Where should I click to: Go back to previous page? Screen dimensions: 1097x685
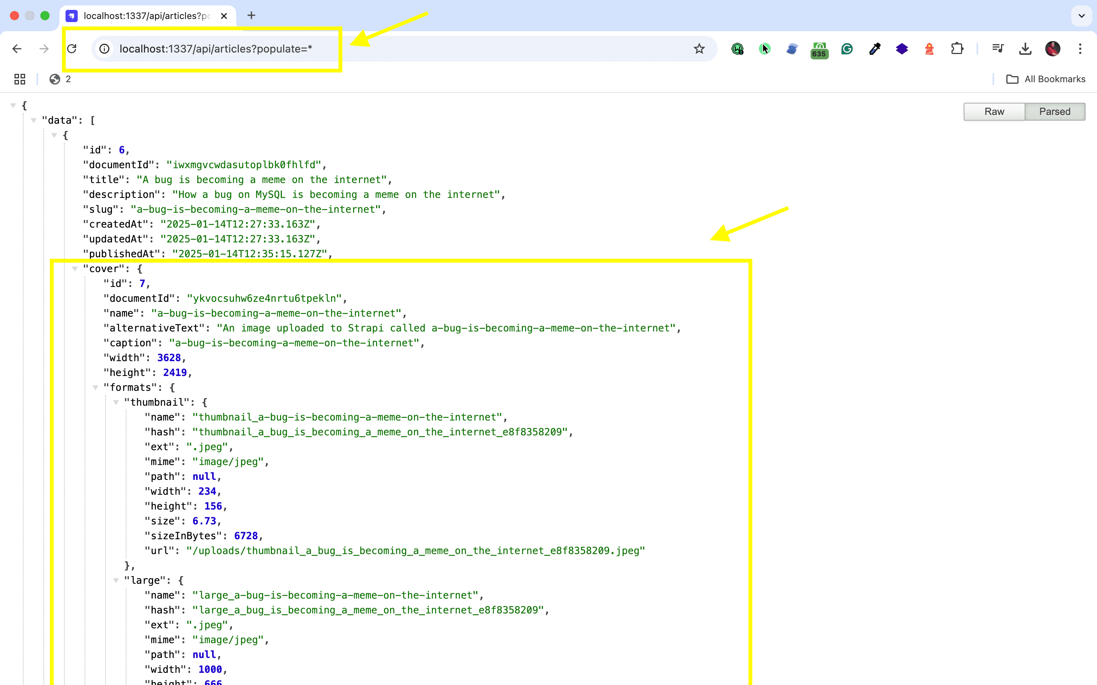pyautogui.click(x=17, y=48)
